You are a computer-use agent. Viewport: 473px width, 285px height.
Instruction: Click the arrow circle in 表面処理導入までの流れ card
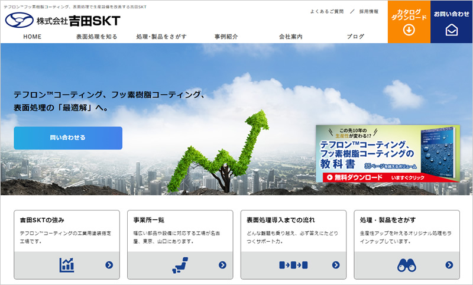tap(336, 265)
